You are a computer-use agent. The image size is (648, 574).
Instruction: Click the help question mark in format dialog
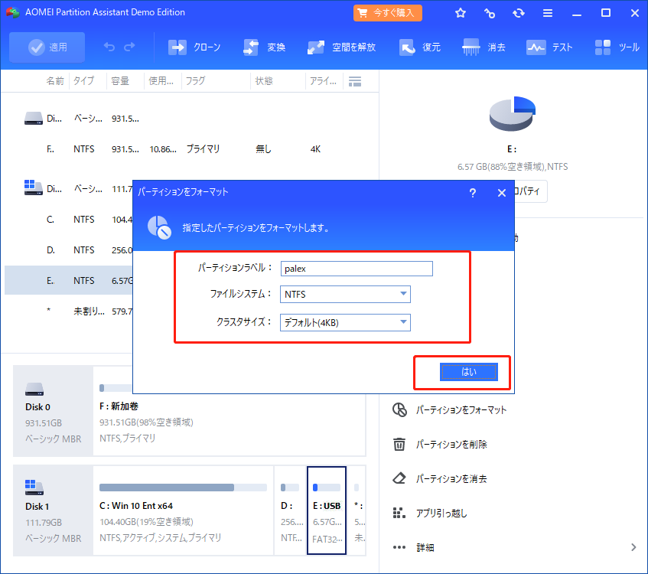pos(473,193)
